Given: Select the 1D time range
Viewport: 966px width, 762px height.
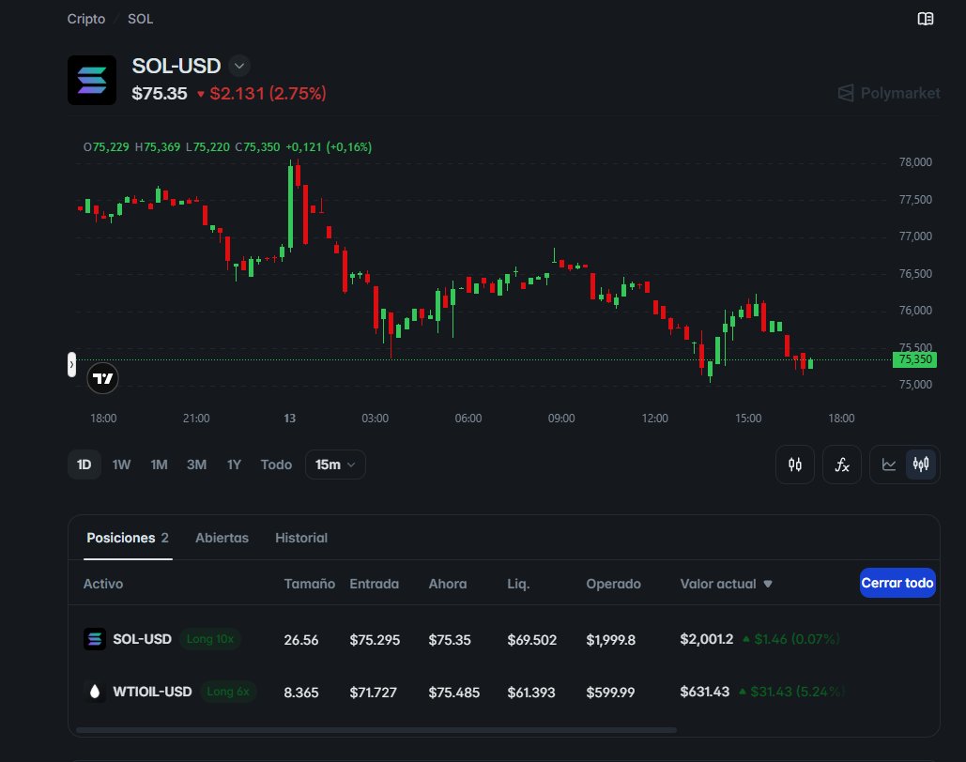Looking at the screenshot, I should [84, 465].
